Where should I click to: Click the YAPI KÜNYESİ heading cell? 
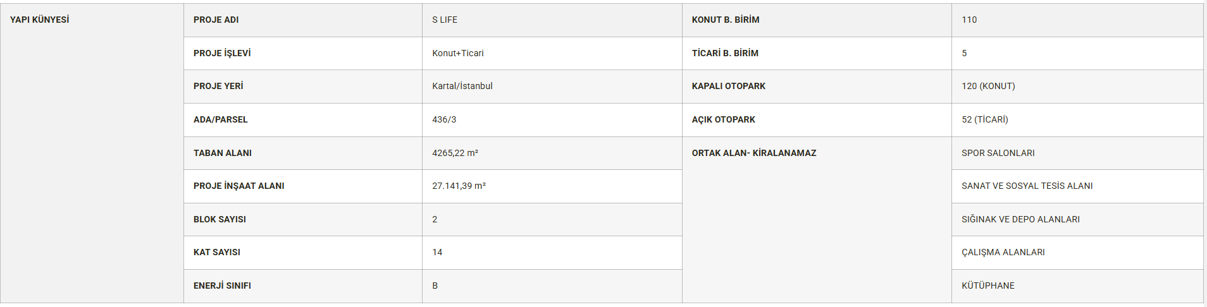coord(92,153)
